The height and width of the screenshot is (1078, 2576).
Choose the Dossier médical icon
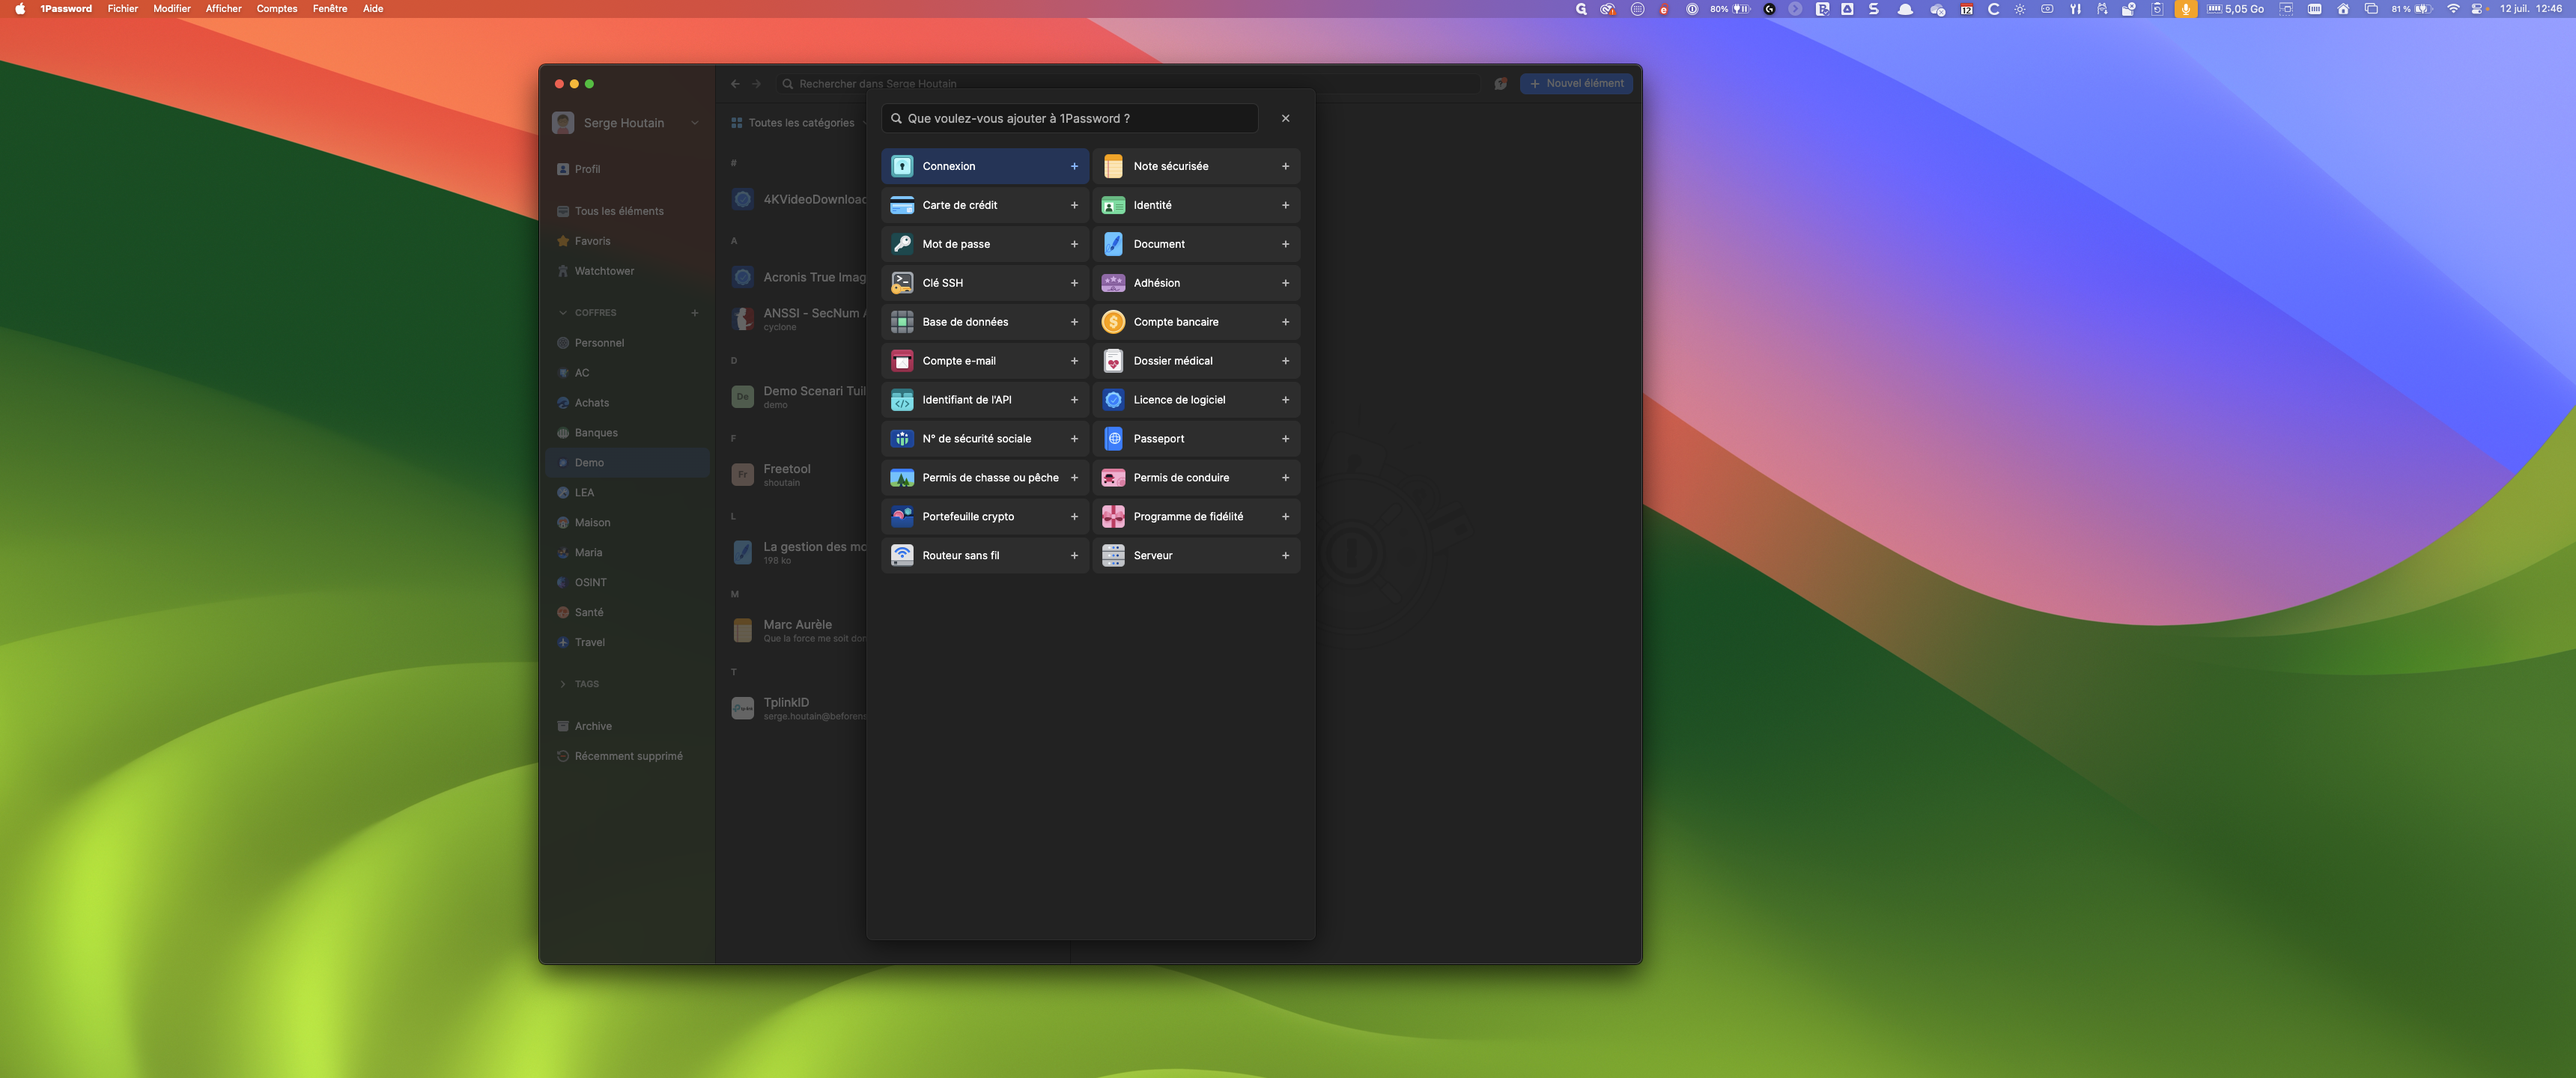click(x=1112, y=361)
